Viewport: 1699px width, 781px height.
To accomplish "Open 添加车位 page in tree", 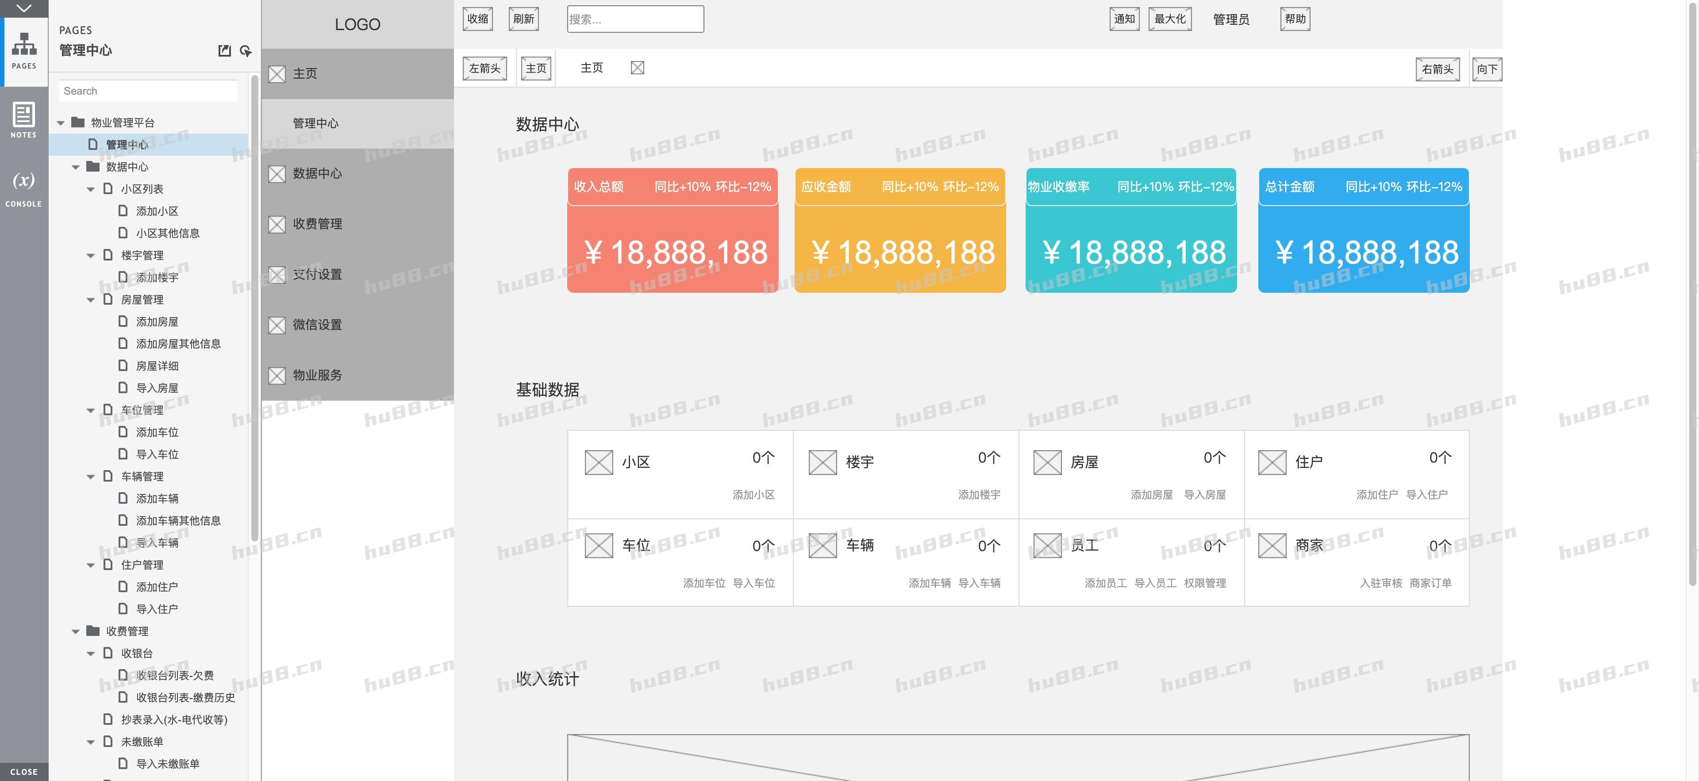I will tap(157, 433).
